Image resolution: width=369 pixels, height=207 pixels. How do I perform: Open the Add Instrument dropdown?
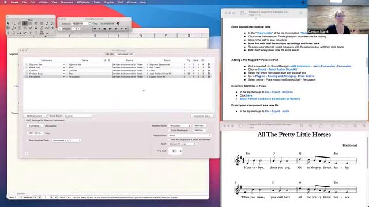point(36,116)
